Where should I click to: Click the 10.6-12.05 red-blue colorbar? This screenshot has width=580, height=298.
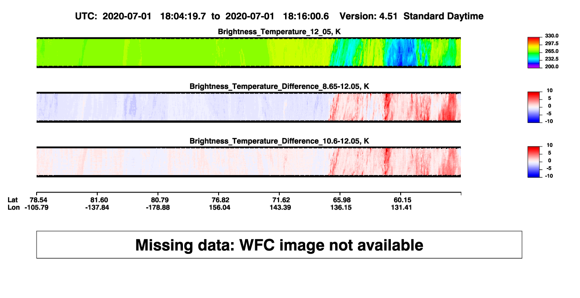click(x=534, y=162)
